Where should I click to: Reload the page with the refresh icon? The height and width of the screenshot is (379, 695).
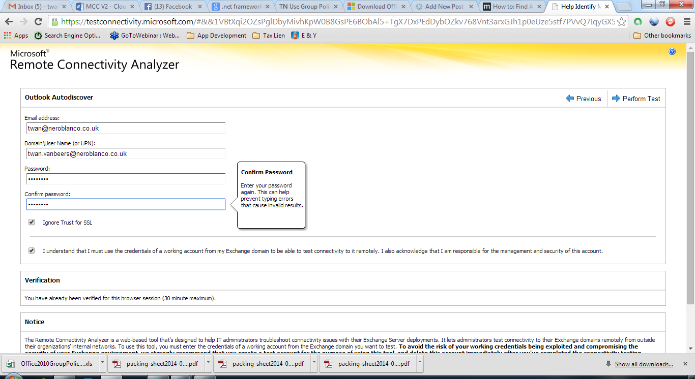tap(38, 22)
